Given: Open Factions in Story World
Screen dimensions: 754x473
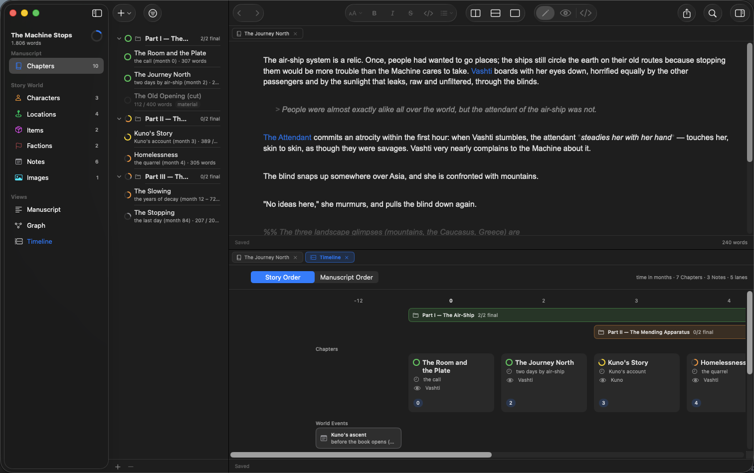Looking at the screenshot, I should 56,146.
